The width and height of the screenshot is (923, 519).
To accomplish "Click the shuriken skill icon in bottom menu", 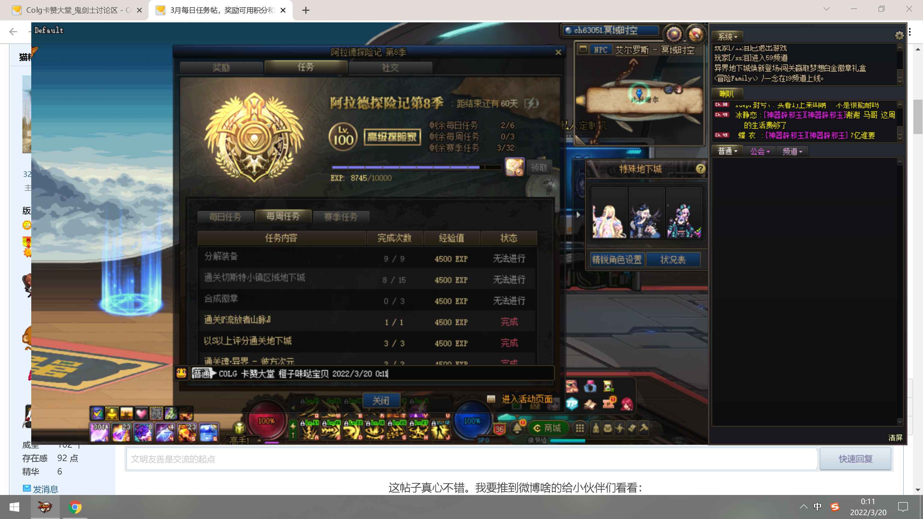I will click(x=620, y=428).
